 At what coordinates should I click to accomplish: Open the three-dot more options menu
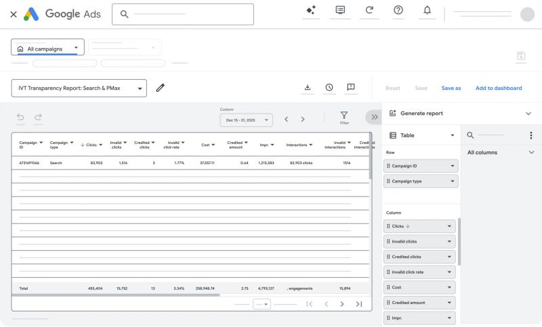pos(531,135)
